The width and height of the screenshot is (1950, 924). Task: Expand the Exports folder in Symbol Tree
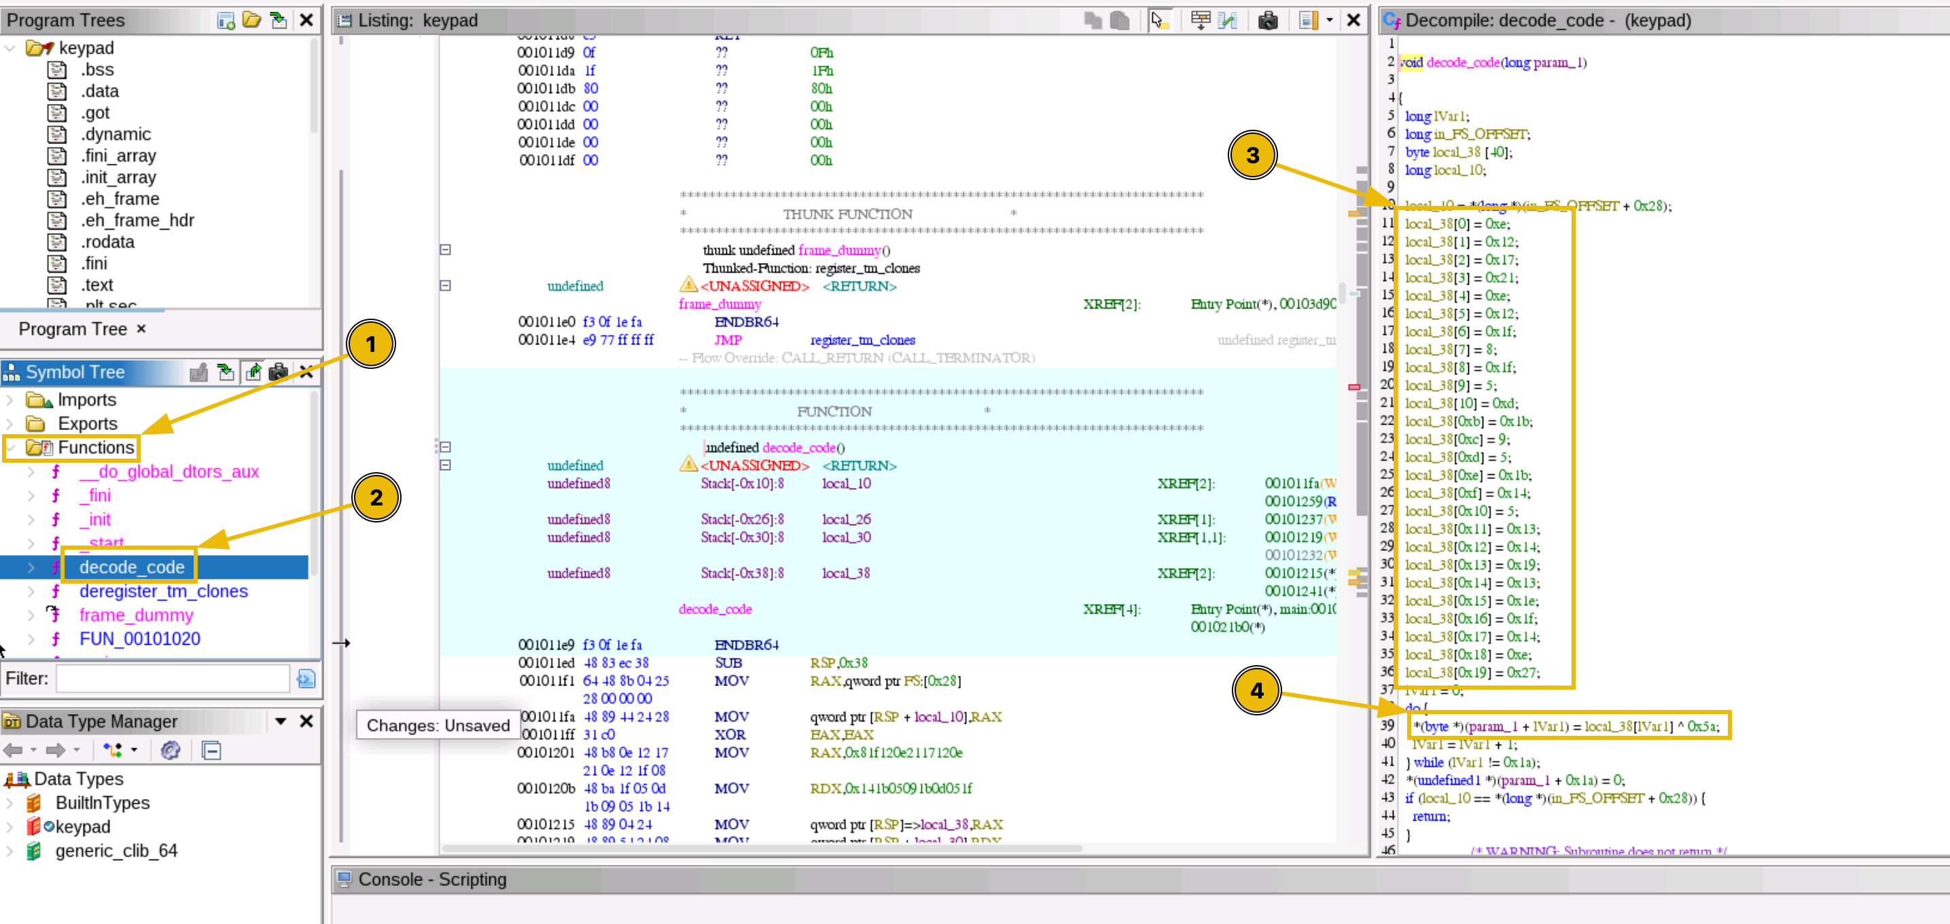[10, 424]
